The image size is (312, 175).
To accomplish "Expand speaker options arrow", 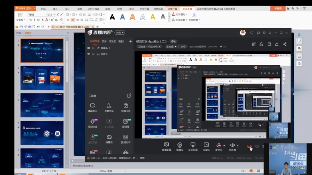I will pyautogui.click(x=238, y=145).
